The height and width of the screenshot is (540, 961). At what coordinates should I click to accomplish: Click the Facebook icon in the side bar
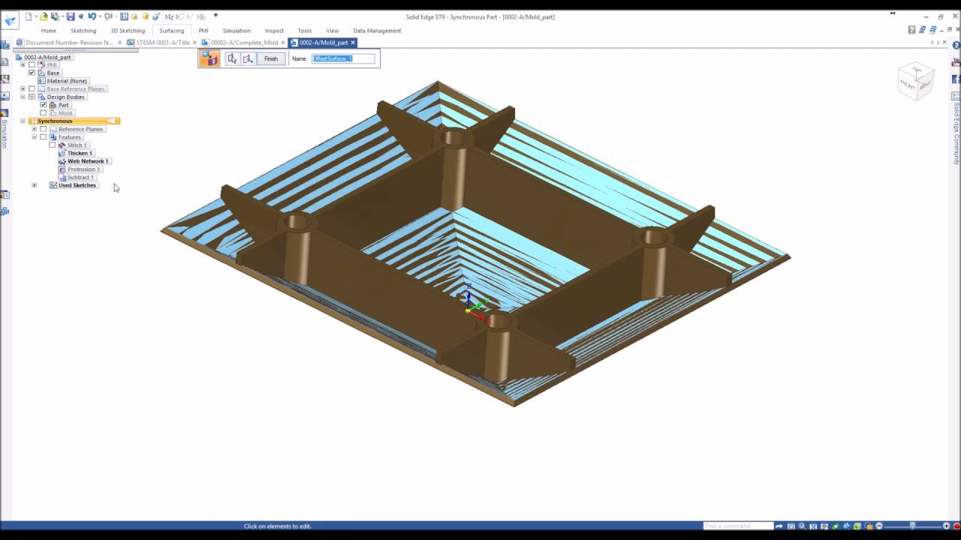point(956,79)
